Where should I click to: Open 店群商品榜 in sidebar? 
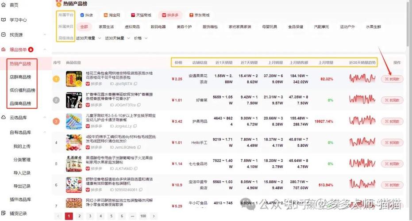click(x=20, y=77)
